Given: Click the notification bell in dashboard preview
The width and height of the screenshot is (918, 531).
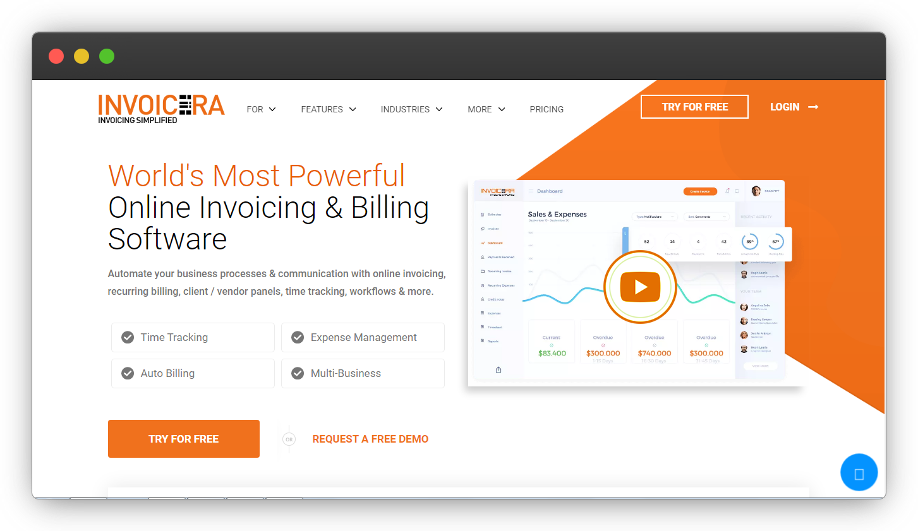Looking at the screenshot, I should 728,191.
